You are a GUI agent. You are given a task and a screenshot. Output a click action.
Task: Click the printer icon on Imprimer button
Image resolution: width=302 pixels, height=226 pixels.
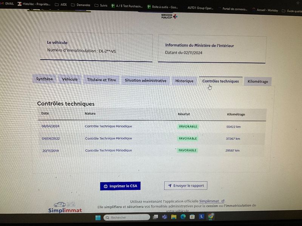pos(106,186)
